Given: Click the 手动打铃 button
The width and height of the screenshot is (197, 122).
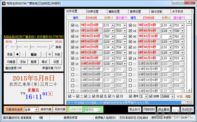Looking at the screenshot, I should click(187, 110).
